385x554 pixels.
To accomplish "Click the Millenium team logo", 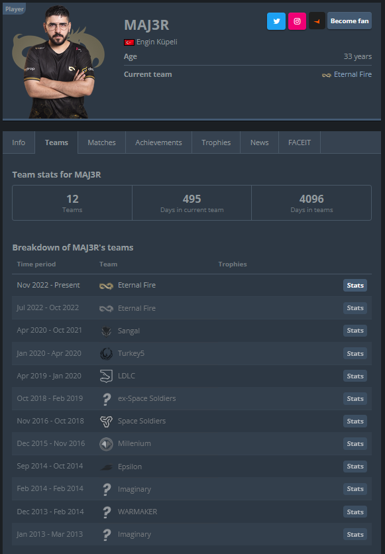I will tap(106, 444).
